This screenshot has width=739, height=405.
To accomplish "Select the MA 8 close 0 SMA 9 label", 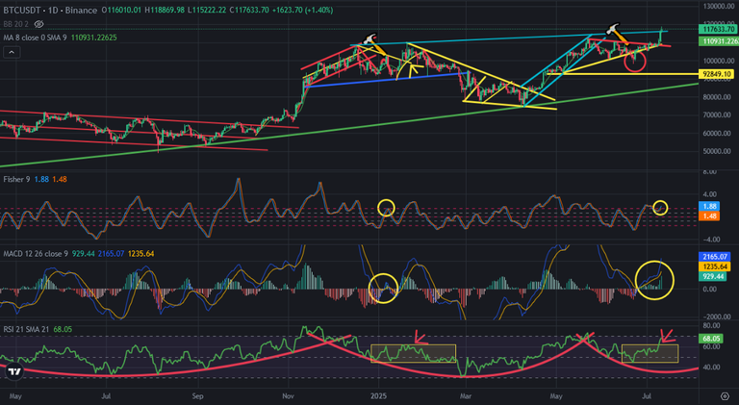I will pos(36,38).
